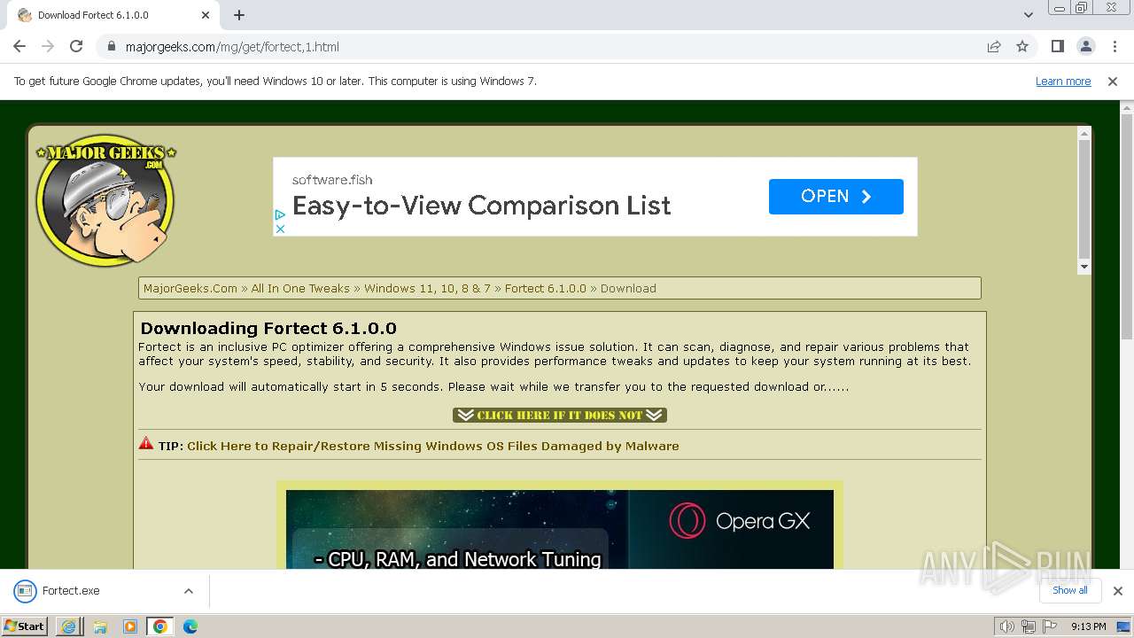Open the volume control in the system tray

click(1006, 626)
